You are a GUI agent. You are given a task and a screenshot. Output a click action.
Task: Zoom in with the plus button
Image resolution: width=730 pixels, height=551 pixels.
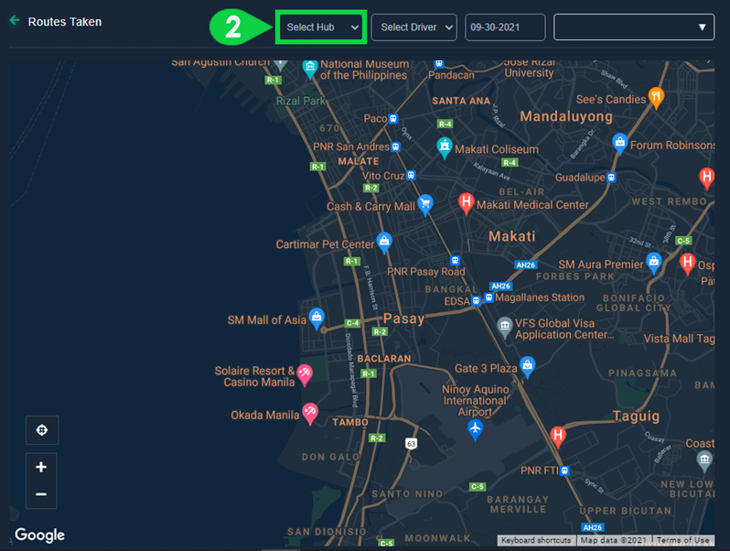(41, 467)
